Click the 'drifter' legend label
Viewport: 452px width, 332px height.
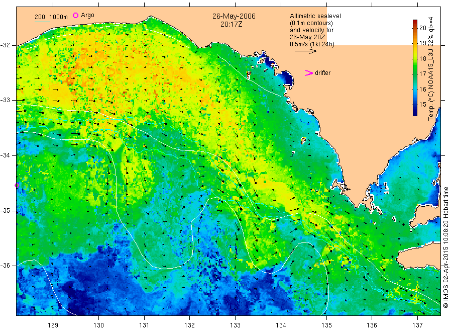point(322,73)
